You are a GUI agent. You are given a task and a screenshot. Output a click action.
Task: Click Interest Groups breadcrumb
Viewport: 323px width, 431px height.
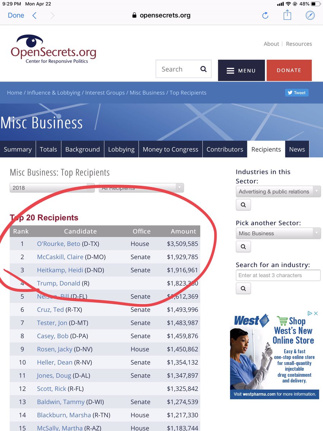click(x=105, y=93)
